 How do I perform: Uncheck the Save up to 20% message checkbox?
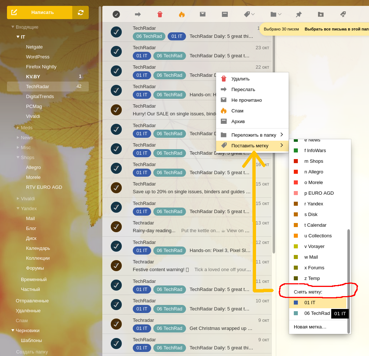pos(116,188)
